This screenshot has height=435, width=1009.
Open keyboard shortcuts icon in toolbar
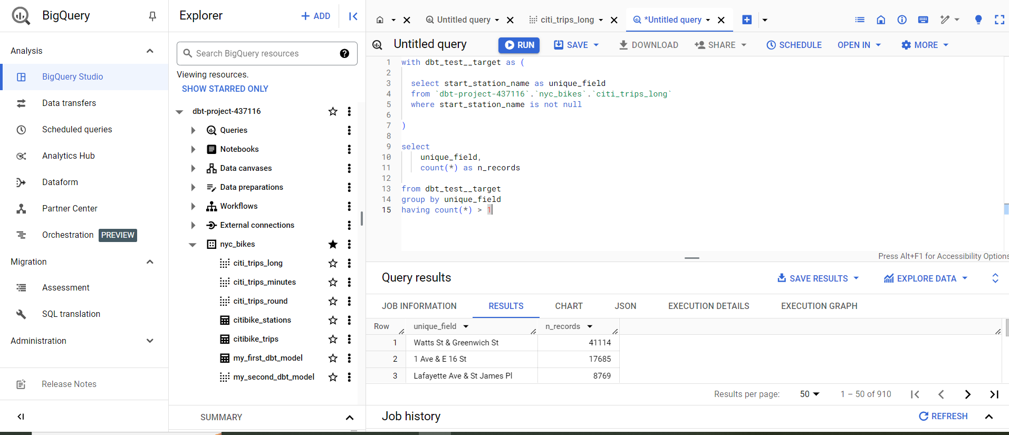click(923, 20)
